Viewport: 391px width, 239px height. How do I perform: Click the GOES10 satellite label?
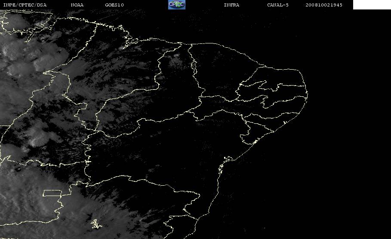coord(114,5)
